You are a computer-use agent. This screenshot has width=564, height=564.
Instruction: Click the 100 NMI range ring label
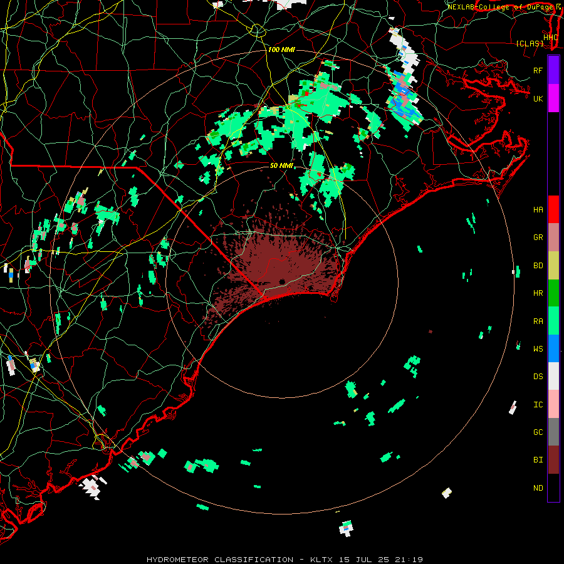pos(281,50)
